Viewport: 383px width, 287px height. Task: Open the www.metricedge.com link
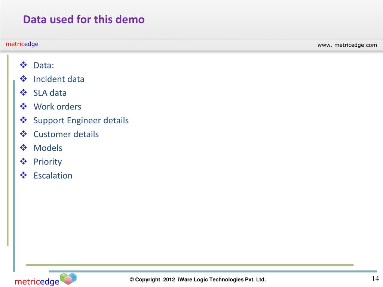click(347, 45)
